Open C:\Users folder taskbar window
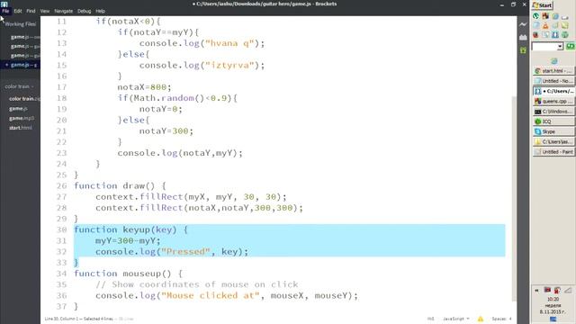The width and height of the screenshot is (576, 324). 553,141
